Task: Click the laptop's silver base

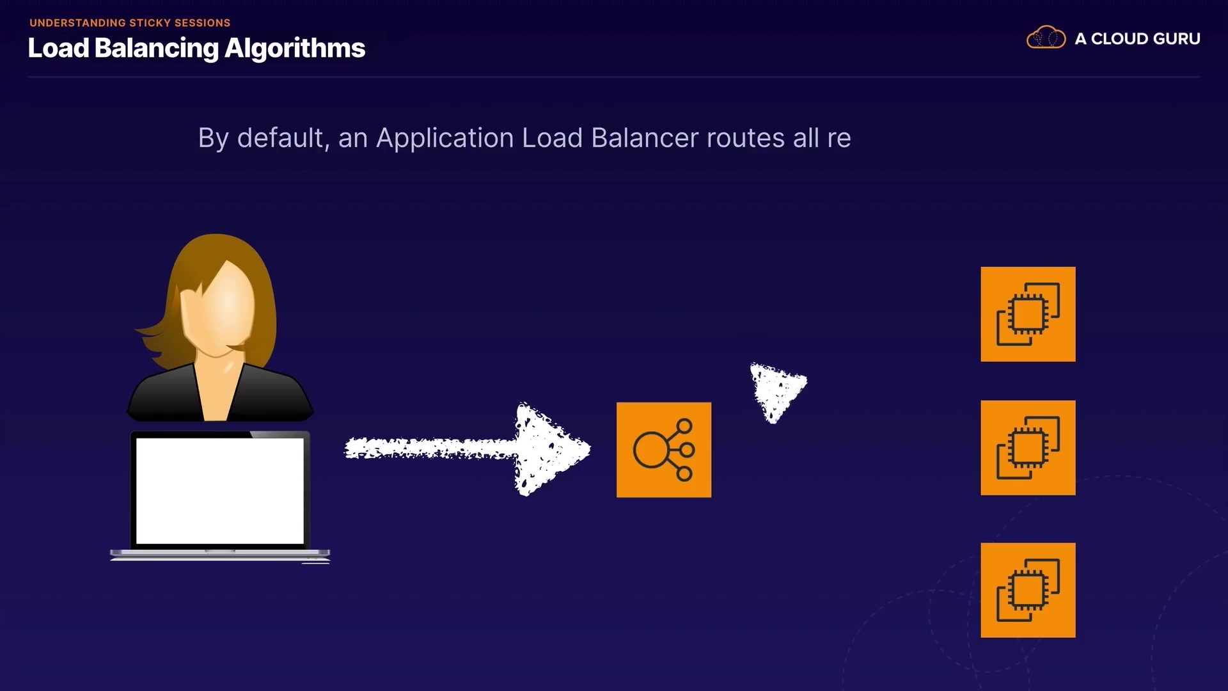Action: pos(220,555)
